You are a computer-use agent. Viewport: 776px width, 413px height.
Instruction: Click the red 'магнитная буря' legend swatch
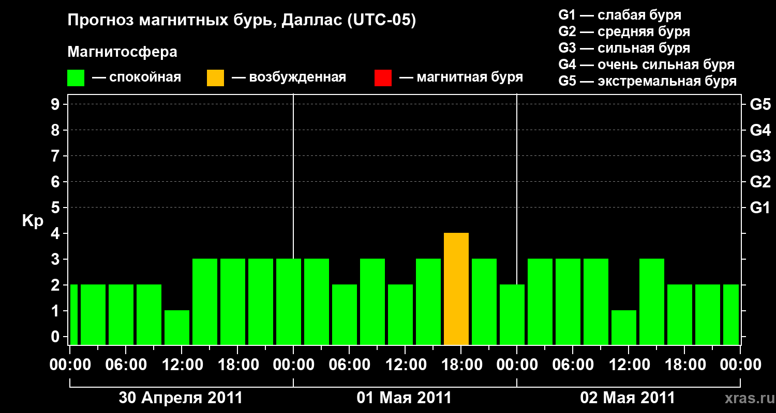tap(383, 78)
